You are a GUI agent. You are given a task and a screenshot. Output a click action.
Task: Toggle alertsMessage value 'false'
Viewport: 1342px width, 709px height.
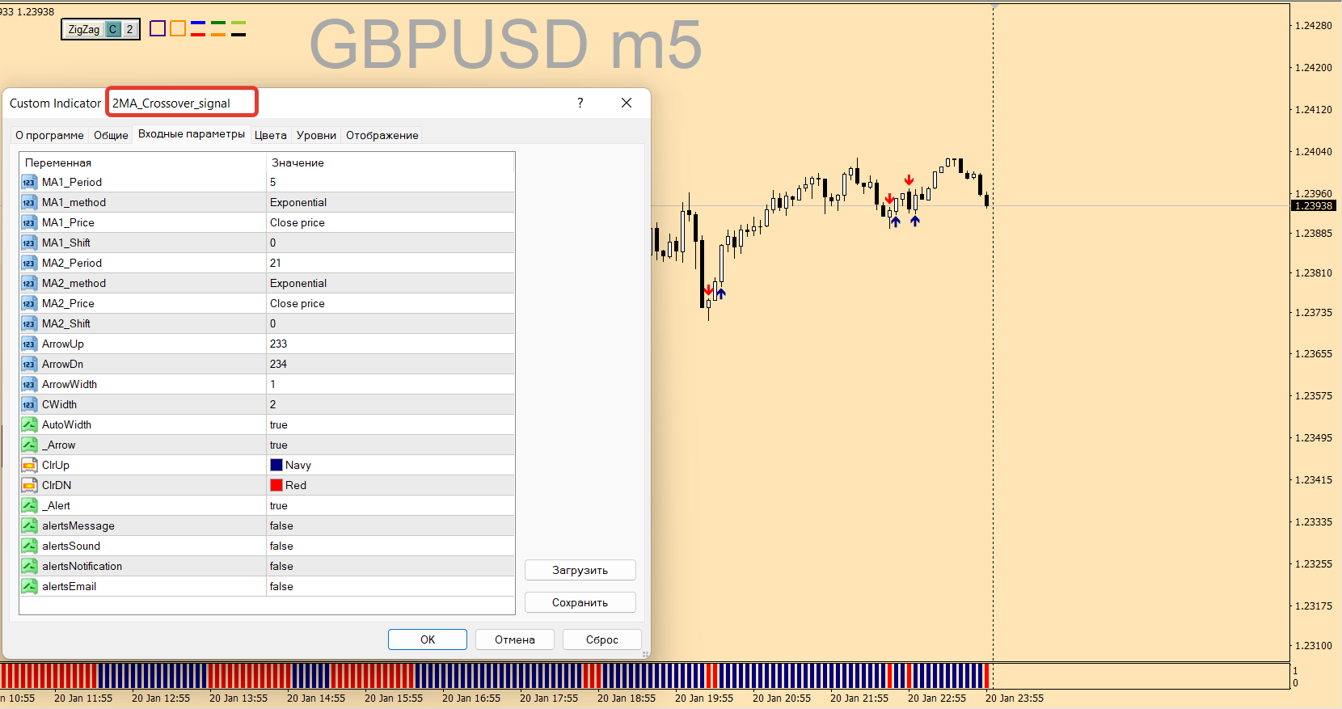coord(390,525)
